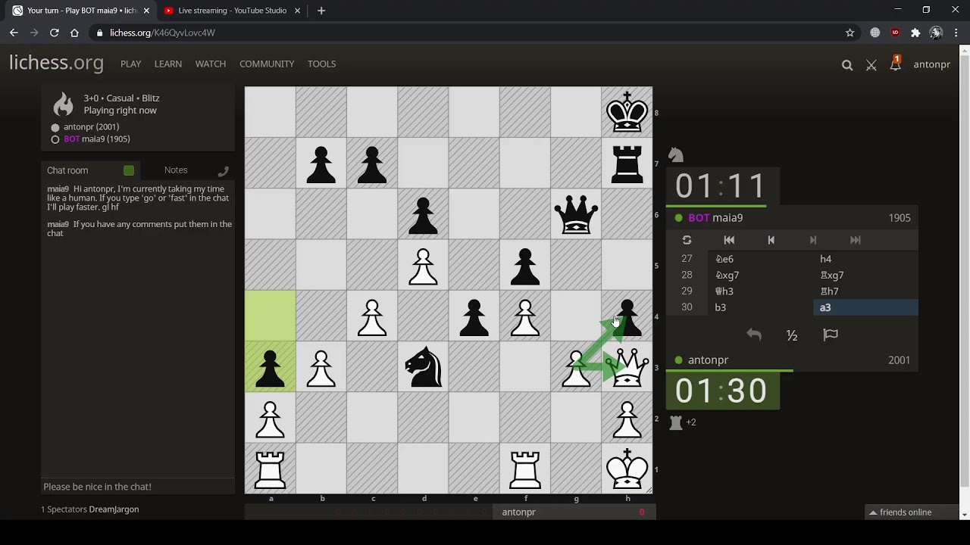970x545 pixels.
Task: Bookmark this page with the star
Action: coord(850,33)
